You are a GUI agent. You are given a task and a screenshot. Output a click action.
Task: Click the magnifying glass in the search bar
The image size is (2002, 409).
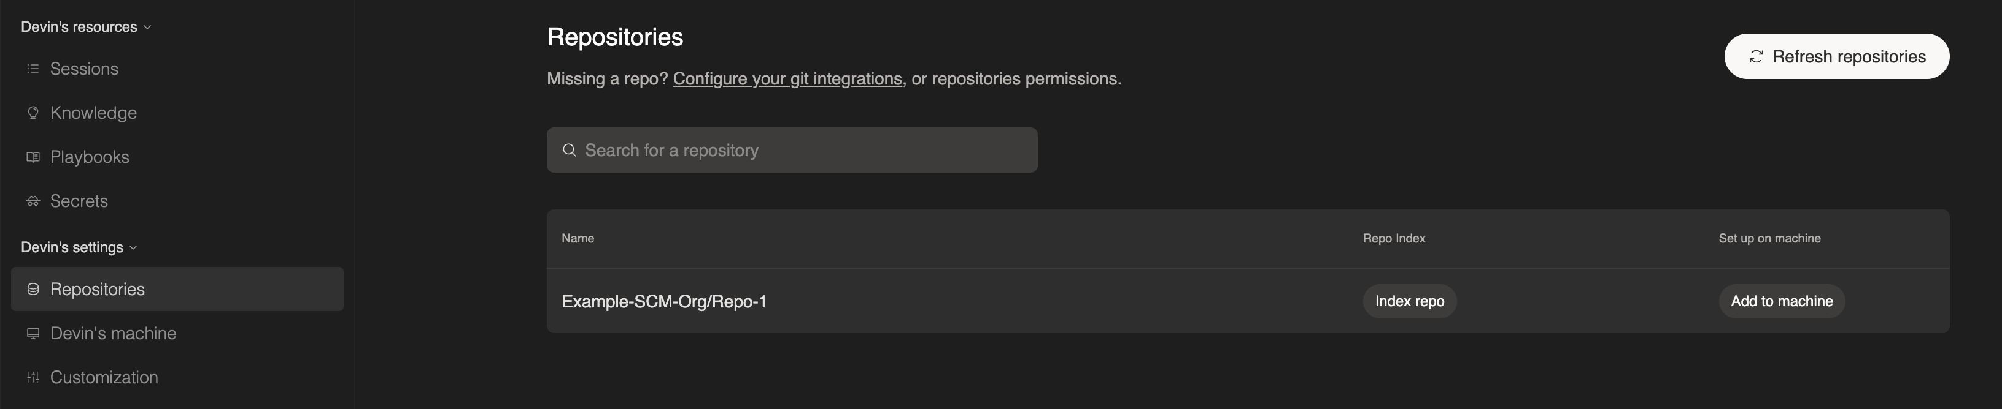pyautogui.click(x=570, y=149)
